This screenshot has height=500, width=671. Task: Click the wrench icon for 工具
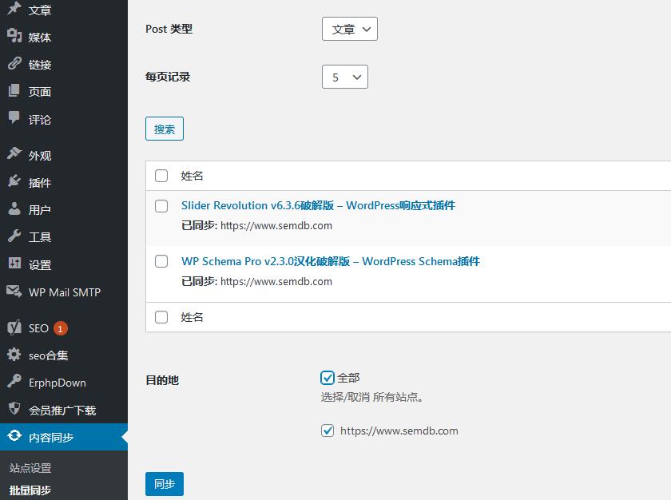[14, 236]
